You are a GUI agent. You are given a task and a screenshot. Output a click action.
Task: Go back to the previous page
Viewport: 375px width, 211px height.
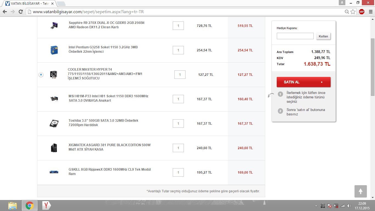pos(5,12)
